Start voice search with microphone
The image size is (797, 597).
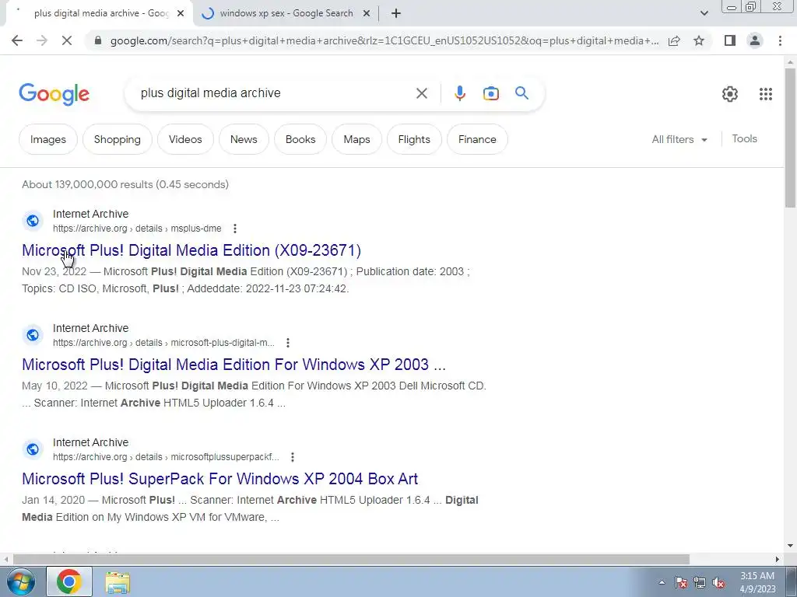tap(460, 93)
